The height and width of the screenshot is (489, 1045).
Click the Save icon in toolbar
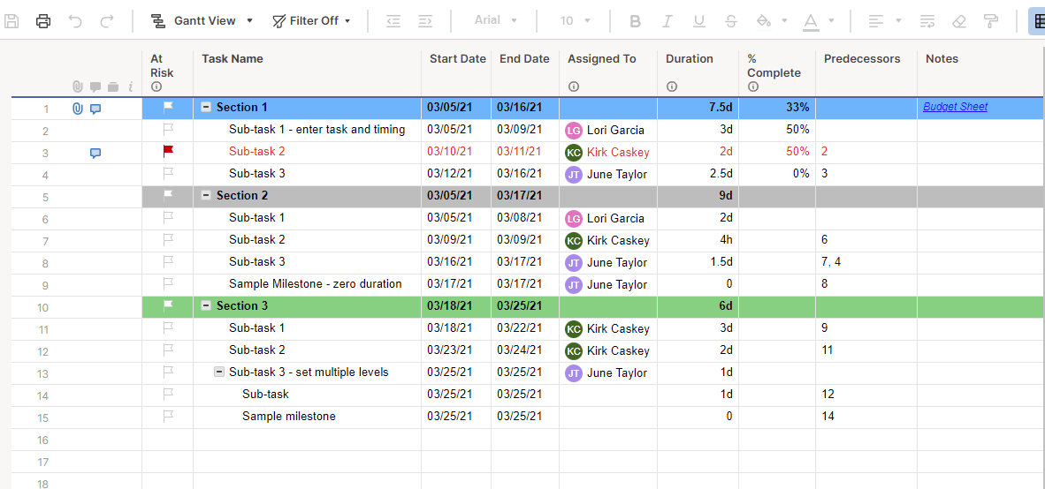point(11,21)
